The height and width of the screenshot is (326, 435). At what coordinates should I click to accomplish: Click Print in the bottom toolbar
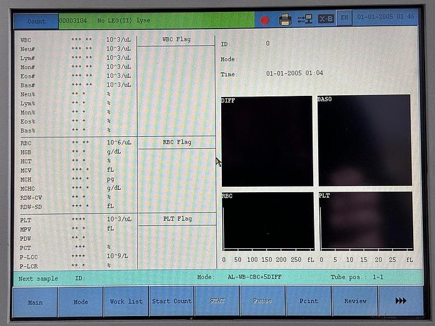click(309, 301)
